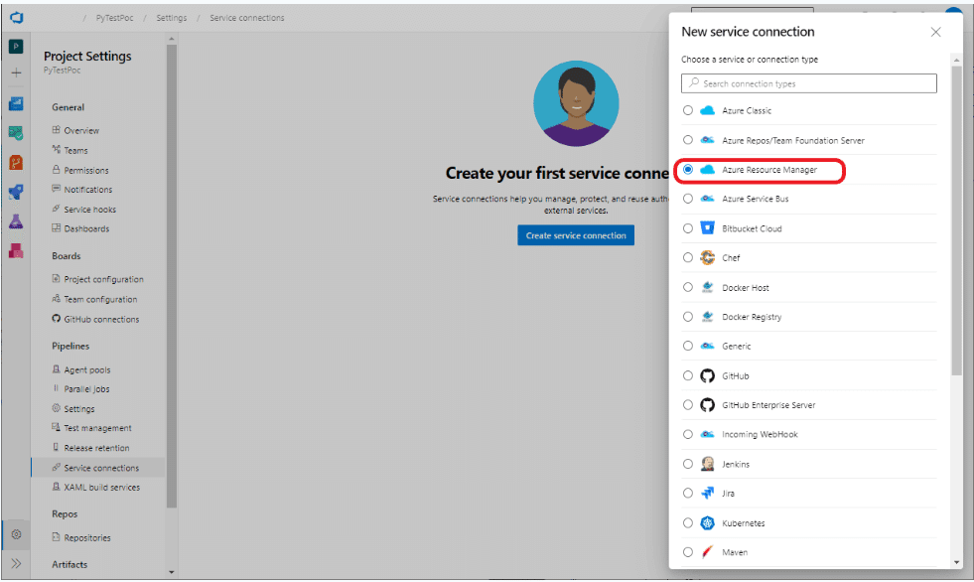Select the Azure Classic radio button
The height and width of the screenshot is (582, 974).
(x=688, y=110)
